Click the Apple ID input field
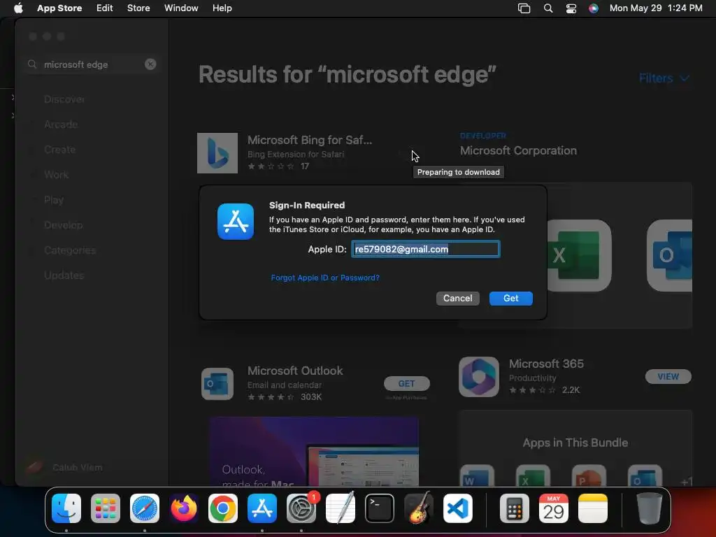716x537 pixels. click(x=426, y=250)
